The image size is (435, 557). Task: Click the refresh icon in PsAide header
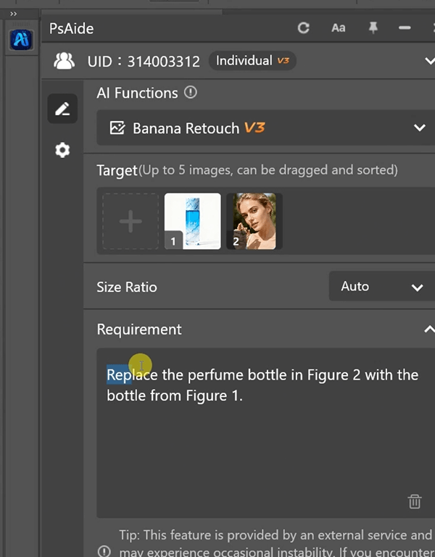point(304,28)
